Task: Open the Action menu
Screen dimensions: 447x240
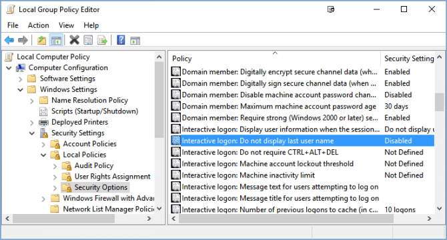Action: [x=38, y=25]
